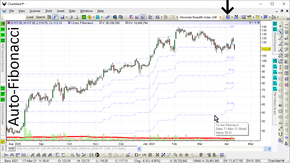
Task: Click the zoom out minus icon
Action: click(181, 155)
